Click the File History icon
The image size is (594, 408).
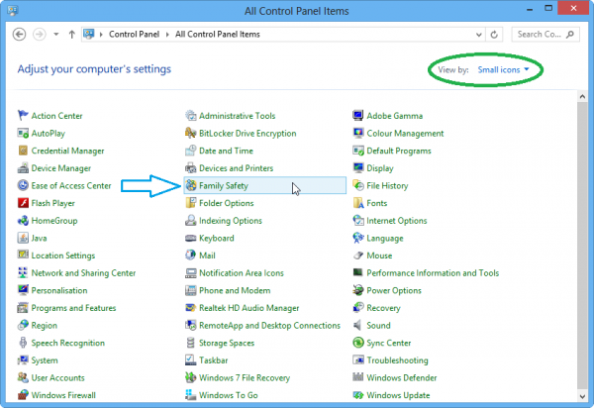[358, 185]
